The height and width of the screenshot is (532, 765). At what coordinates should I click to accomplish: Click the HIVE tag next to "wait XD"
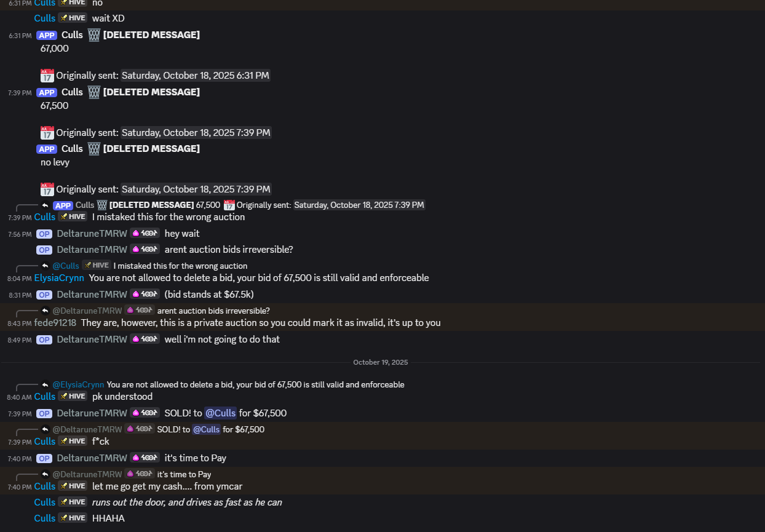(x=73, y=18)
